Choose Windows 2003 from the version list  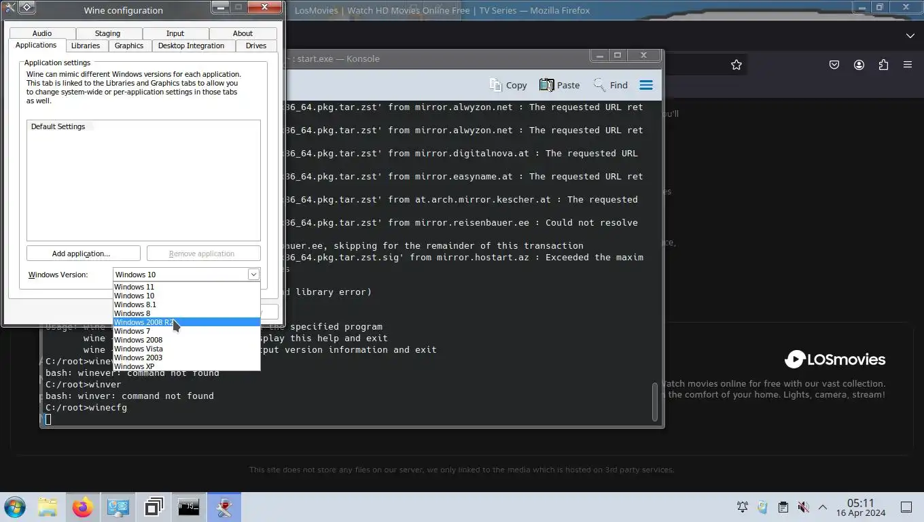[186, 358]
